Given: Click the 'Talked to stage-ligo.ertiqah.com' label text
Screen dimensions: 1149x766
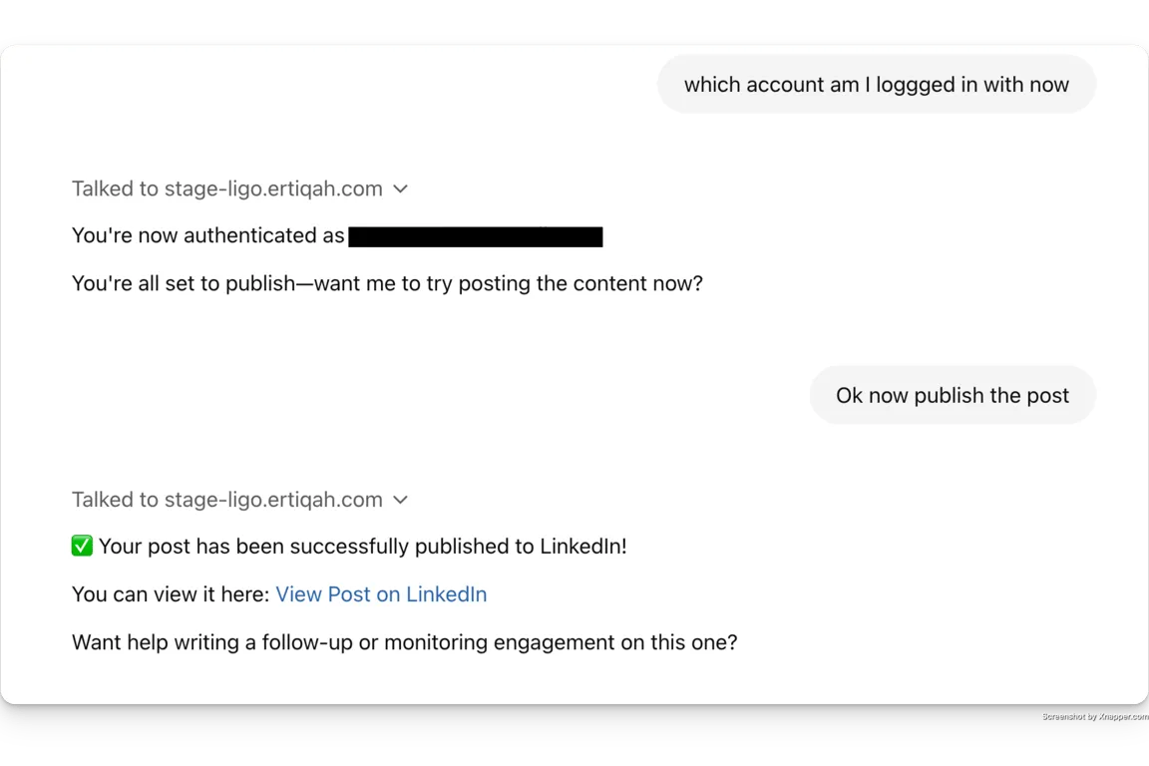Looking at the screenshot, I should [226, 189].
